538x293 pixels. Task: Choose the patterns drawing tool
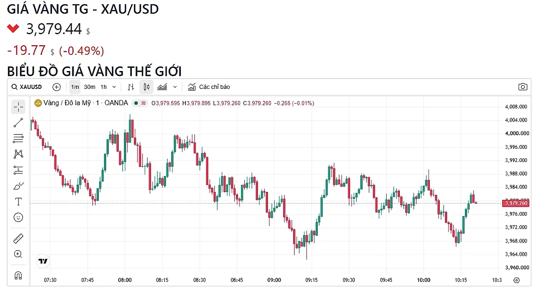(x=18, y=154)
